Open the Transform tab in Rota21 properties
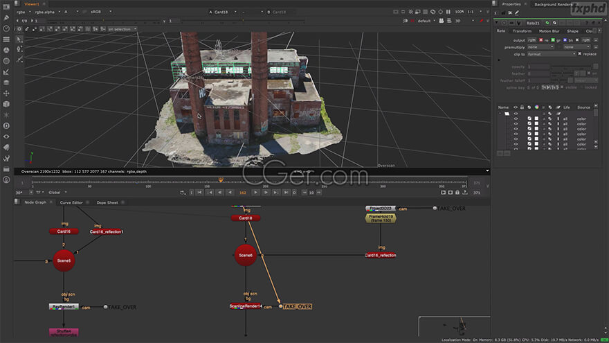Screen dimensions: 609x343 (522, 31)
